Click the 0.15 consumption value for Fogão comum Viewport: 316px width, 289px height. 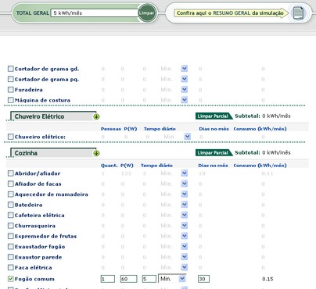[268, 279]
